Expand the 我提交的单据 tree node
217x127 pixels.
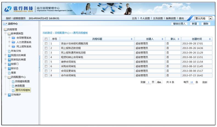coord(5,55)
